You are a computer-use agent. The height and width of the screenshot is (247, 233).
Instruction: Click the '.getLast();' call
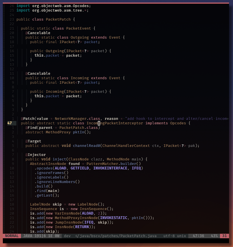pyautogui.click(x=47, y=195)
